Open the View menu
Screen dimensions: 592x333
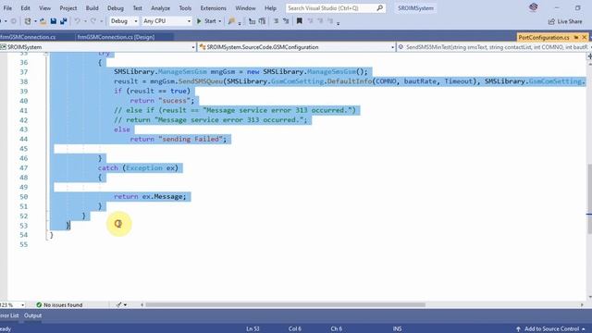tap(44, 8)
